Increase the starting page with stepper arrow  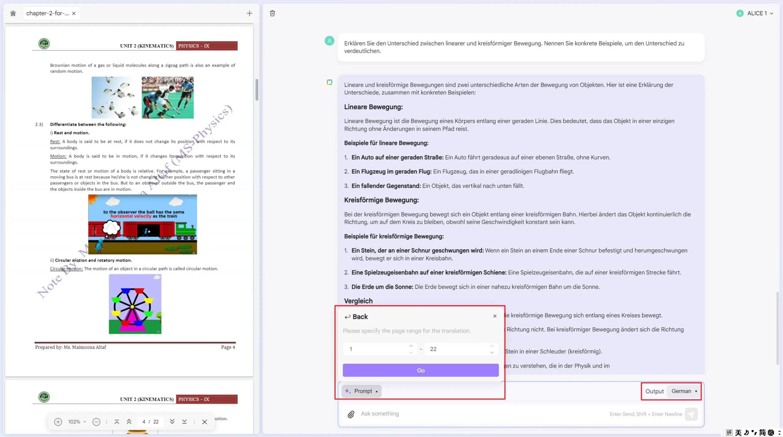pyautogui.click(x=411, y=346)
